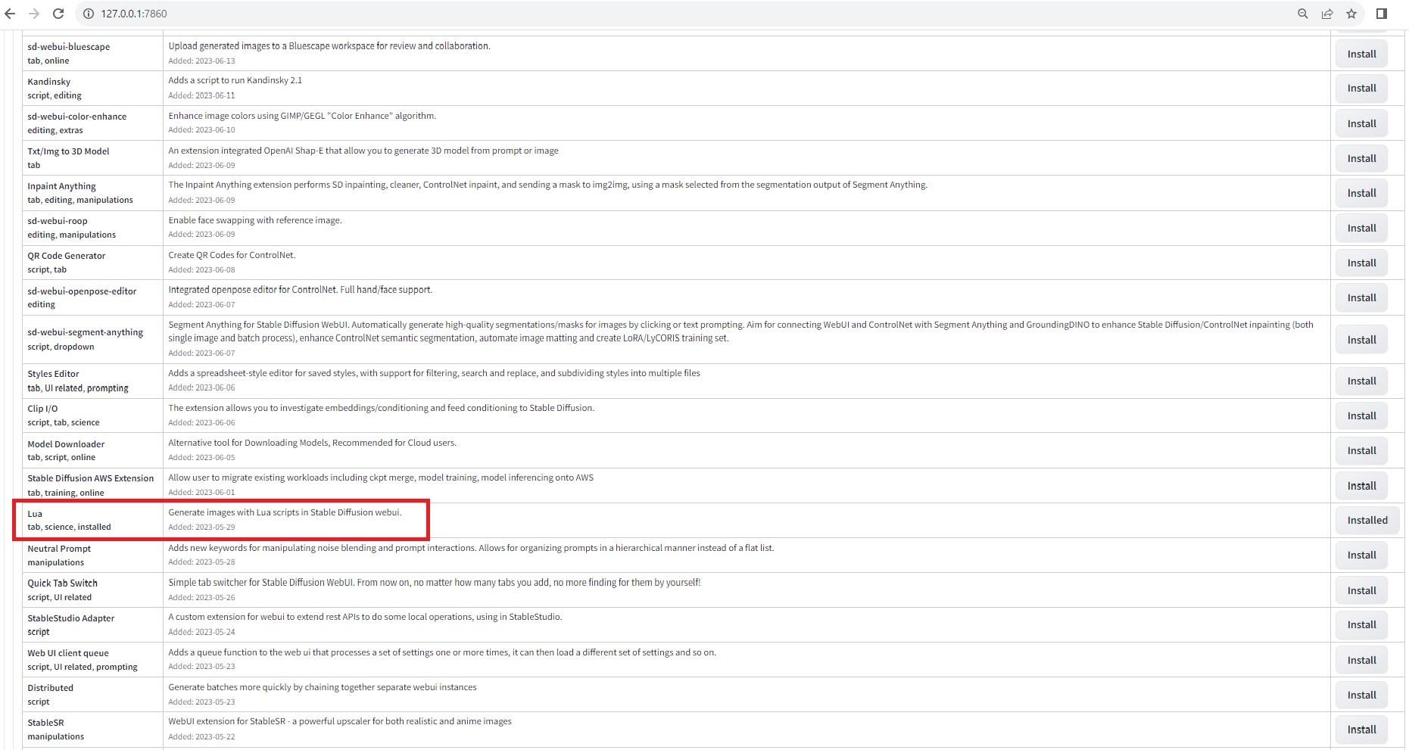This screenshot has width=1409, height=750.
Task: Bookmark this page with the star icon
Action: [x=1351, y=14]
